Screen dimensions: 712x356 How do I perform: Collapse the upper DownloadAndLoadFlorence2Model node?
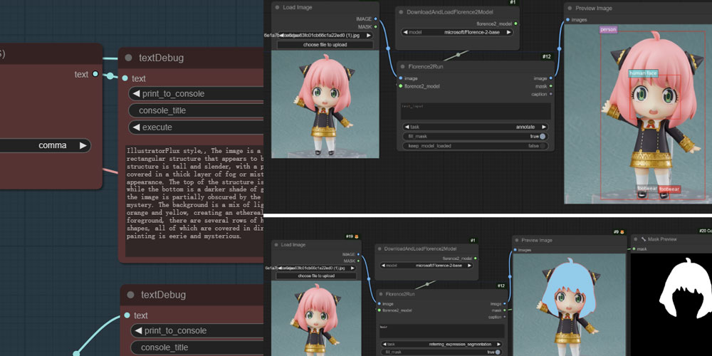coord(402,12)
